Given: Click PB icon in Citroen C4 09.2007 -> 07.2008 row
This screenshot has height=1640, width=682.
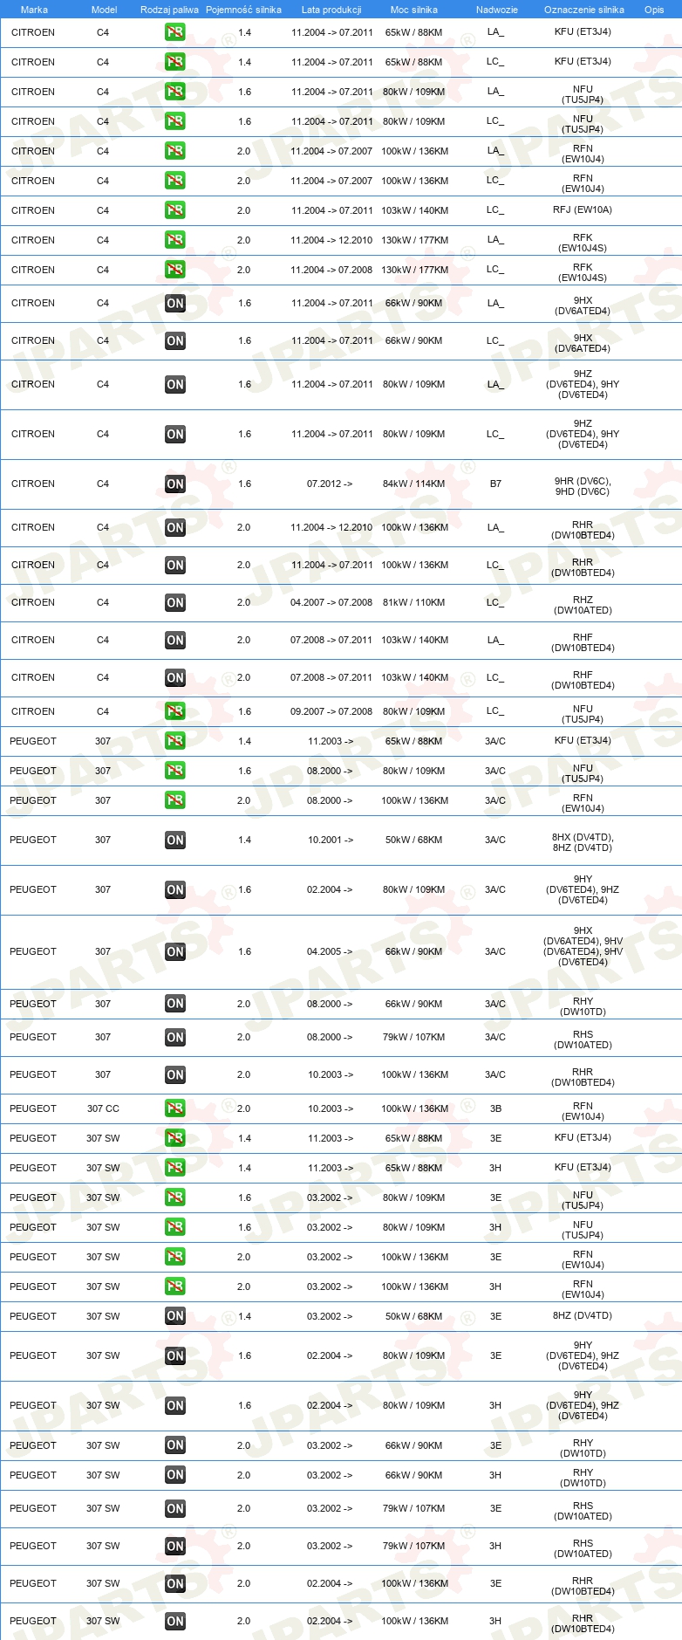Looking at the screenshot, I should tap(175, 711).
